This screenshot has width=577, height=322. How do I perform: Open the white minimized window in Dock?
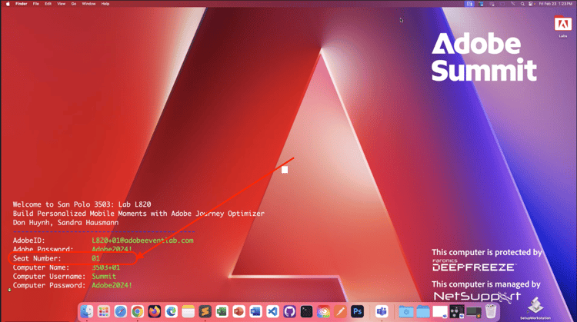coord(440,312)
